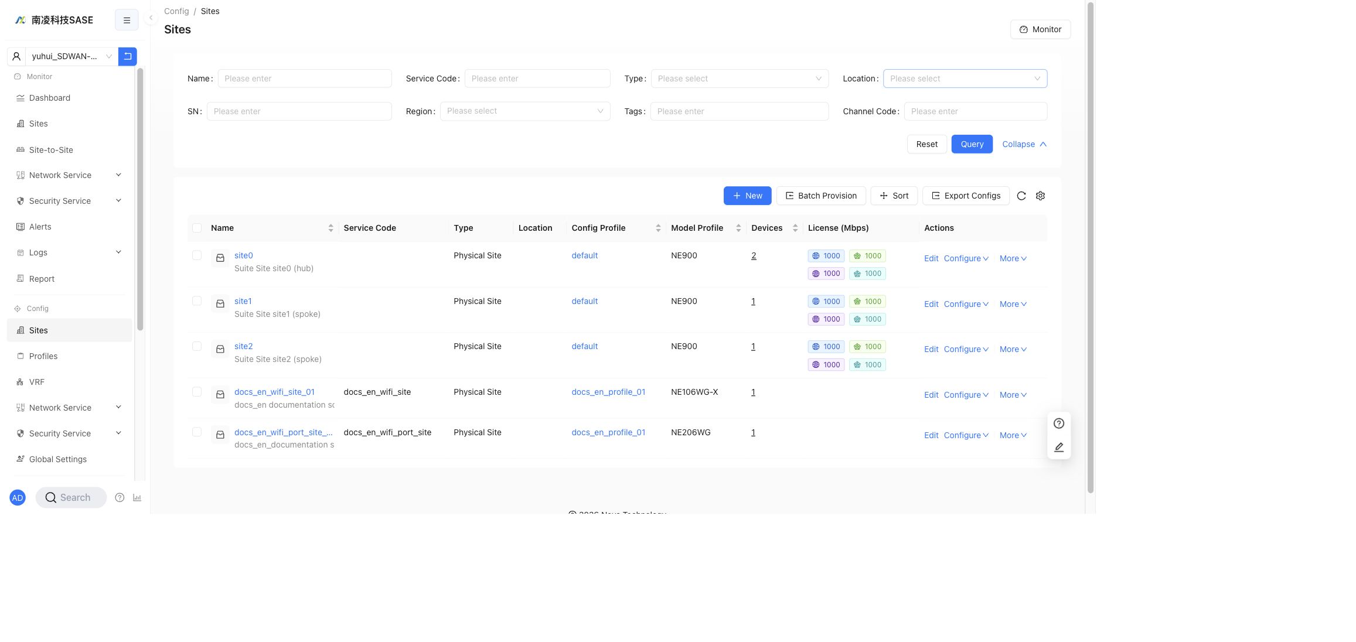Open the Type filter dropdown
Image resolution: width=1356 pixels, height=642 pixels.
click(x=740, y=78)
